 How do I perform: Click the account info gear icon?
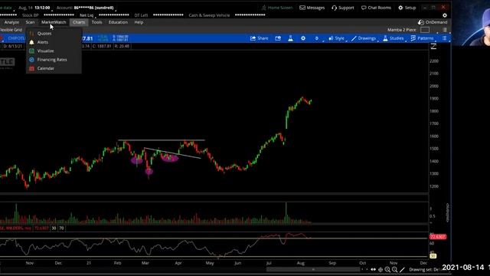tap(445, 15)
